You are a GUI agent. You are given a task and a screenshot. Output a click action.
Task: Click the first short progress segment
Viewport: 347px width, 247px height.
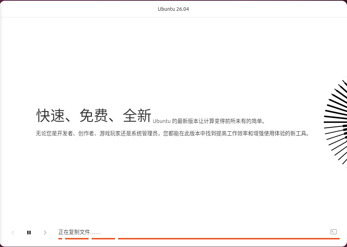coord(60,239)
